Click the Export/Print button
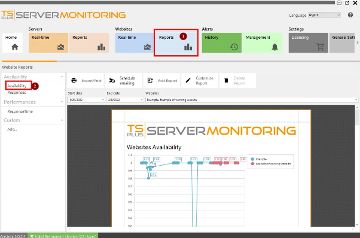The height and width of the screenshot is (238, 360). pyautogui.click(x=86, y=81)
